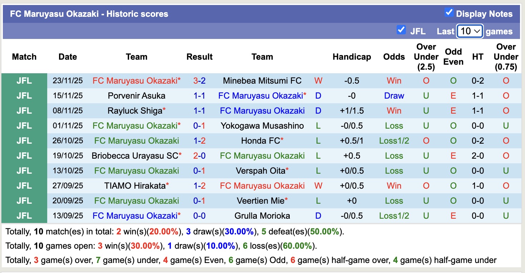
Task: Click the JFL badge on the 15/11/25 row
Action: pos(24,96)
